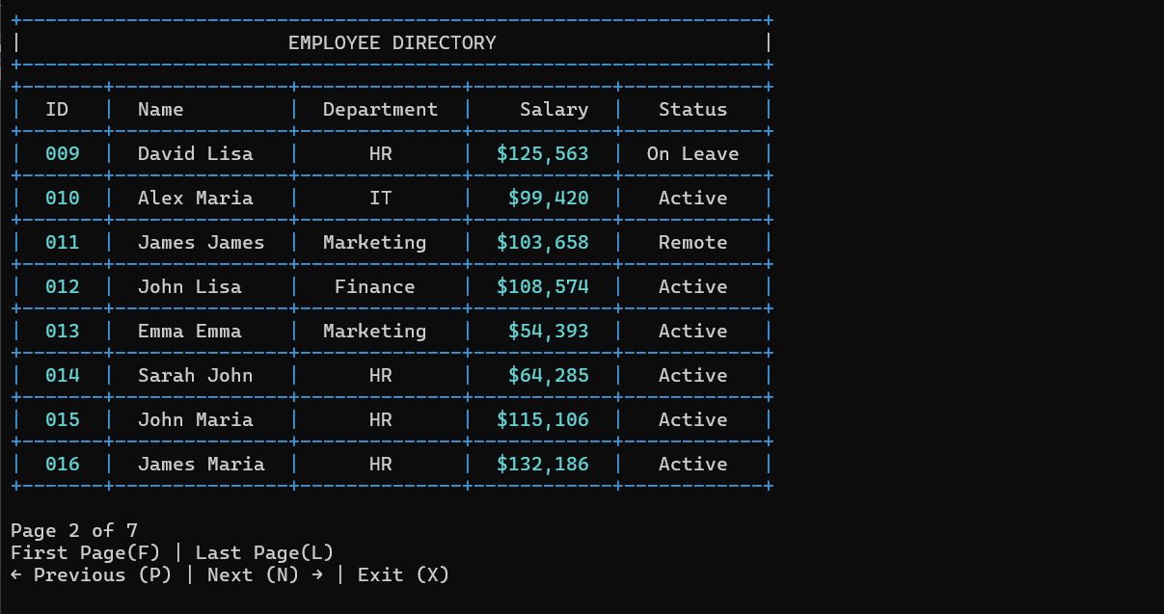Select the $108,574 salary value

[542, 287]
